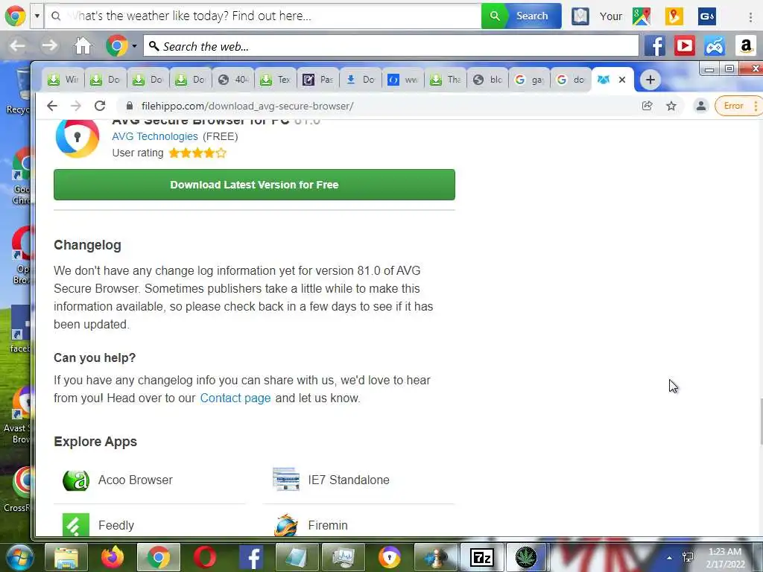
Task: Click the Chrome taskbar icon
Action: click(158, 557)
